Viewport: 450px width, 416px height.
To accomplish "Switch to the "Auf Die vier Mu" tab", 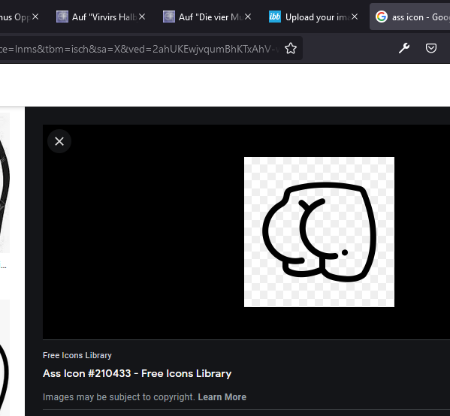I will (x=207, y=17).
